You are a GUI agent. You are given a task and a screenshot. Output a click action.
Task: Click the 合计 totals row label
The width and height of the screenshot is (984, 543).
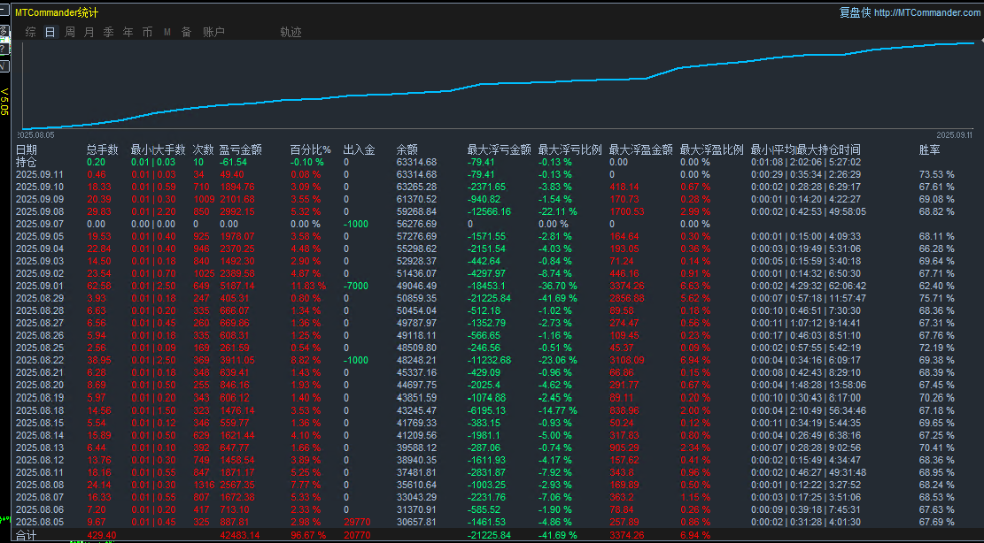[27, 535]
